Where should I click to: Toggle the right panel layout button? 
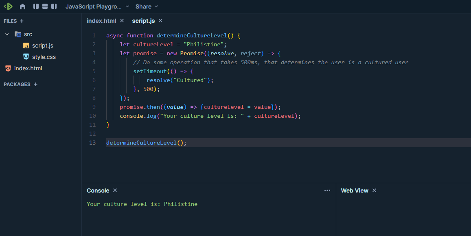click(54, 6)
